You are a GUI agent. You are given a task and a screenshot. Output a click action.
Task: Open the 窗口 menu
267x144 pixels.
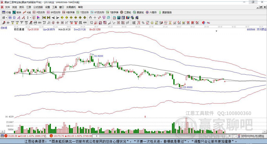[x=62, y=7]
